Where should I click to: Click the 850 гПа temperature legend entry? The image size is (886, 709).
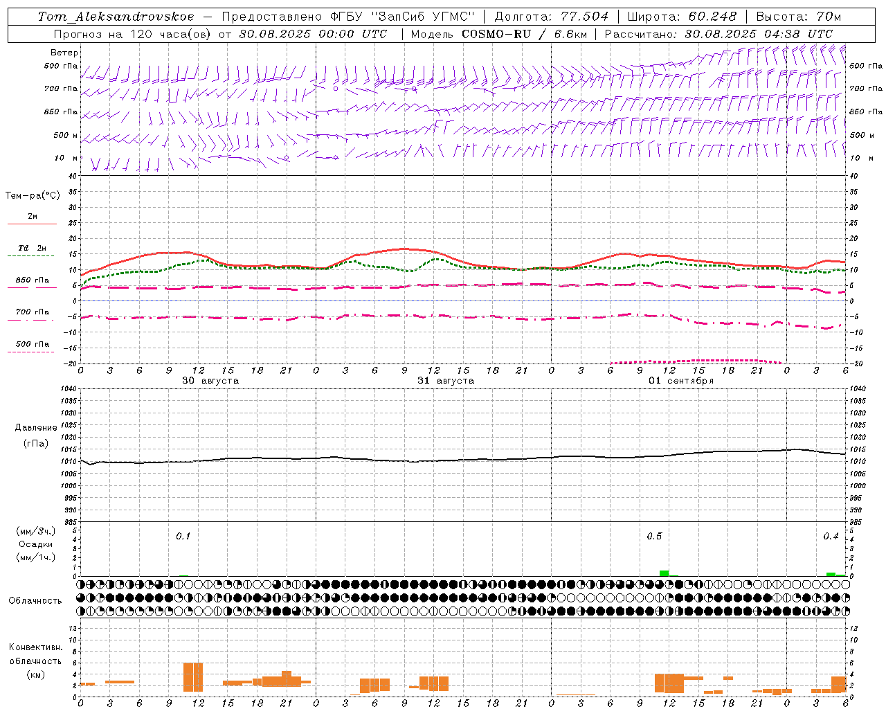(x=33, y=280)
